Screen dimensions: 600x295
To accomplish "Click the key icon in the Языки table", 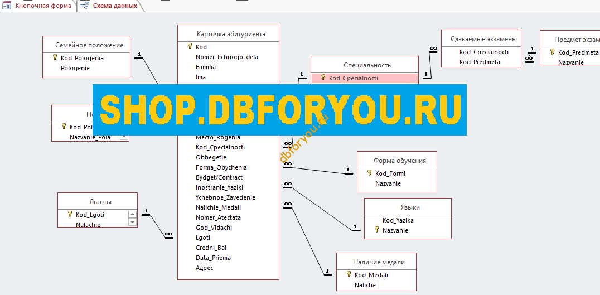I will [376, 230].
